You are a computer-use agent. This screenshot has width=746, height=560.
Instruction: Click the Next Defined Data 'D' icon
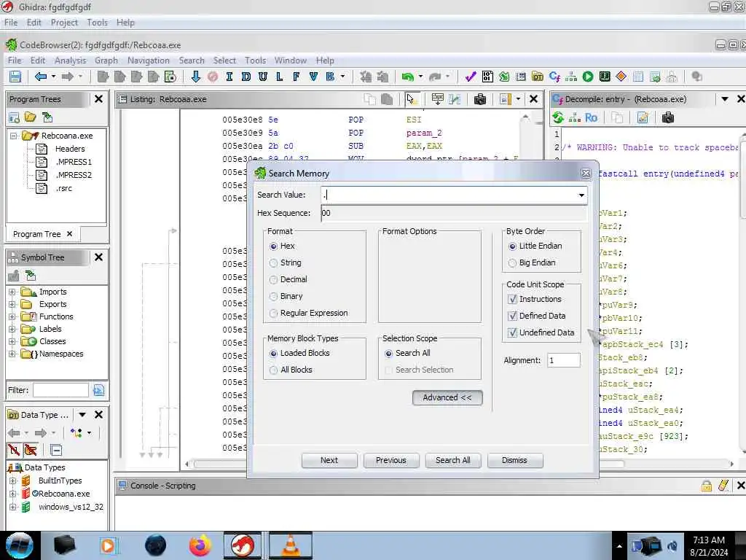coord(246,77)
